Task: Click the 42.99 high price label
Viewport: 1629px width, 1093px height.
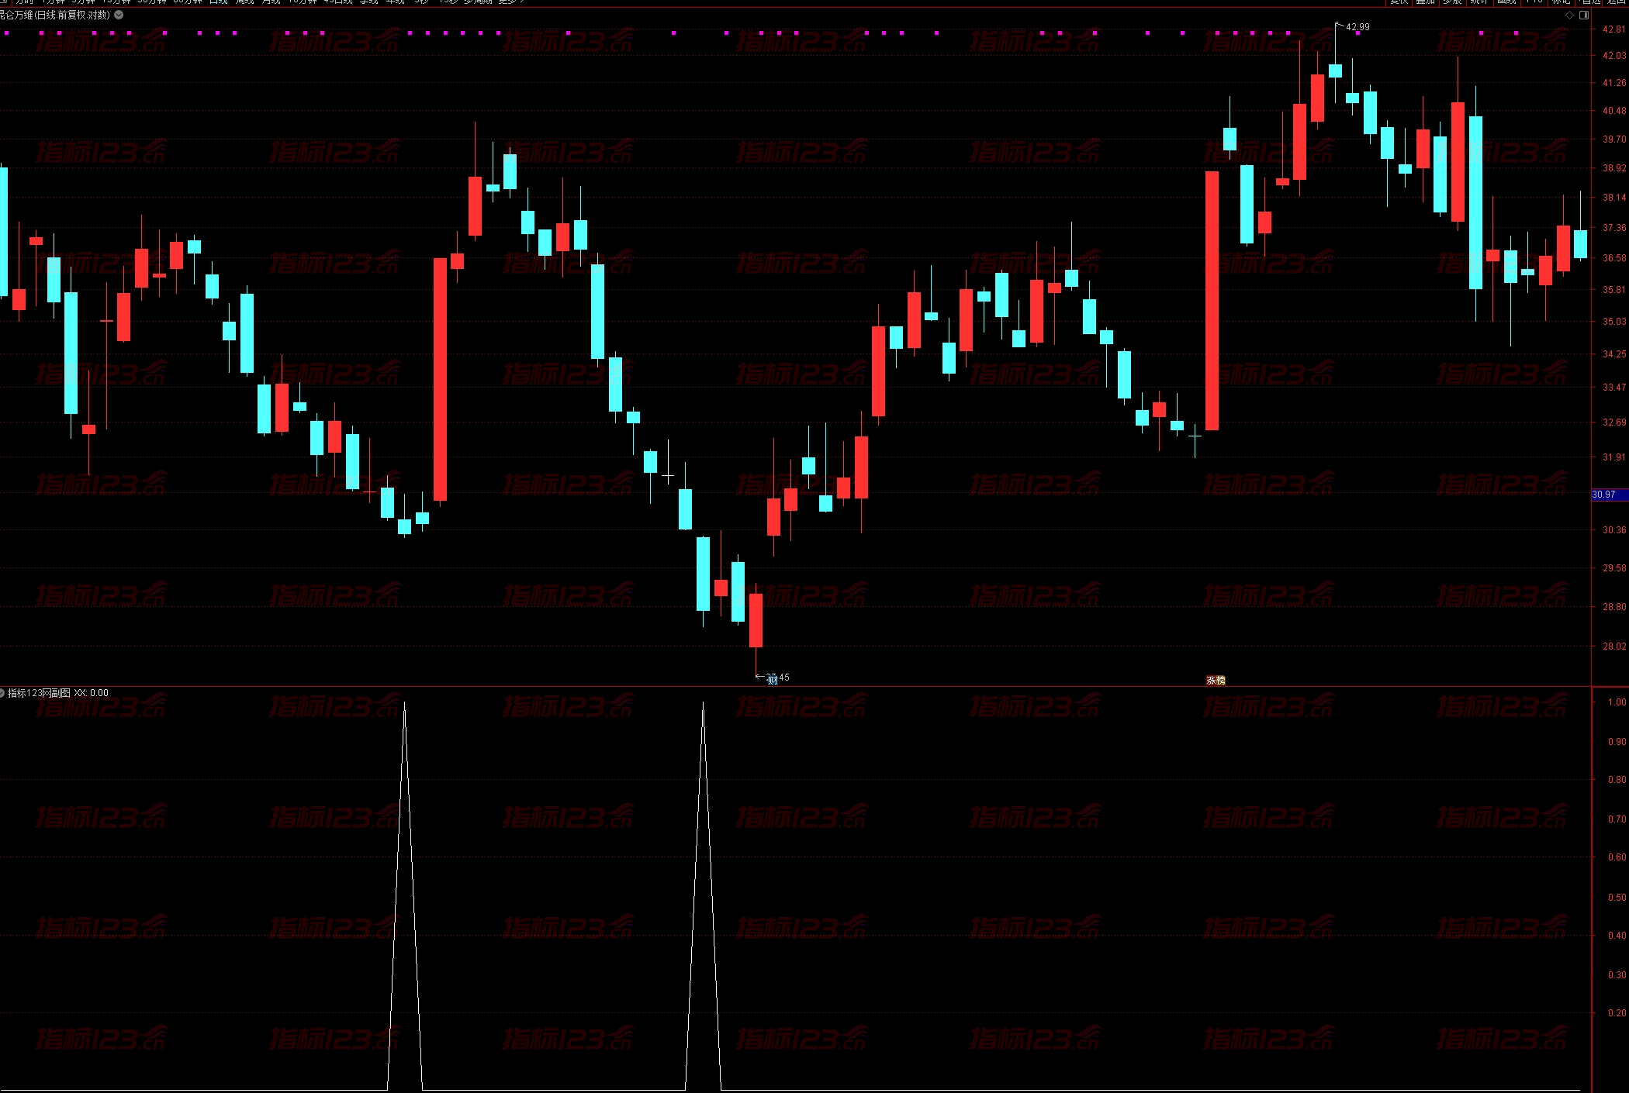Action: point(1357,27)
